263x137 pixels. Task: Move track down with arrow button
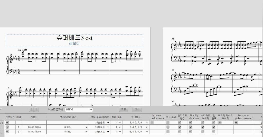36,110
